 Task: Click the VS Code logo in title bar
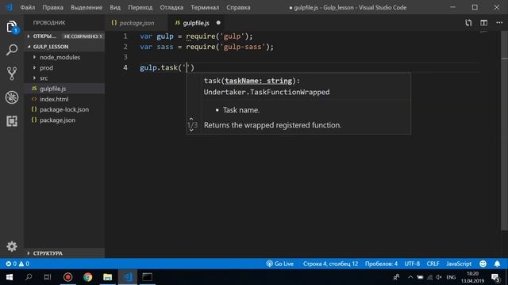tap(9, 7)
